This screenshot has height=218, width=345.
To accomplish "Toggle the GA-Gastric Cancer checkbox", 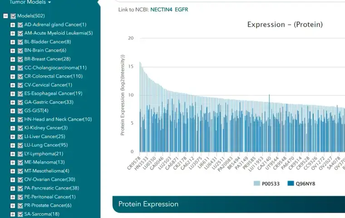I will pos(20,102).
